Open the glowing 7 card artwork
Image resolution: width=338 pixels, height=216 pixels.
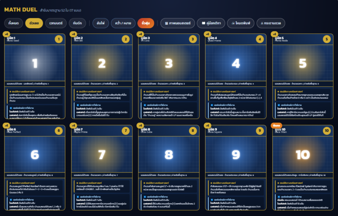coord(102,154)
